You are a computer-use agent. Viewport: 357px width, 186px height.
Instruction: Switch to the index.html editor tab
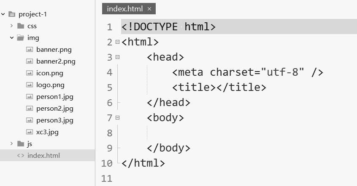(x=125, y=9)
